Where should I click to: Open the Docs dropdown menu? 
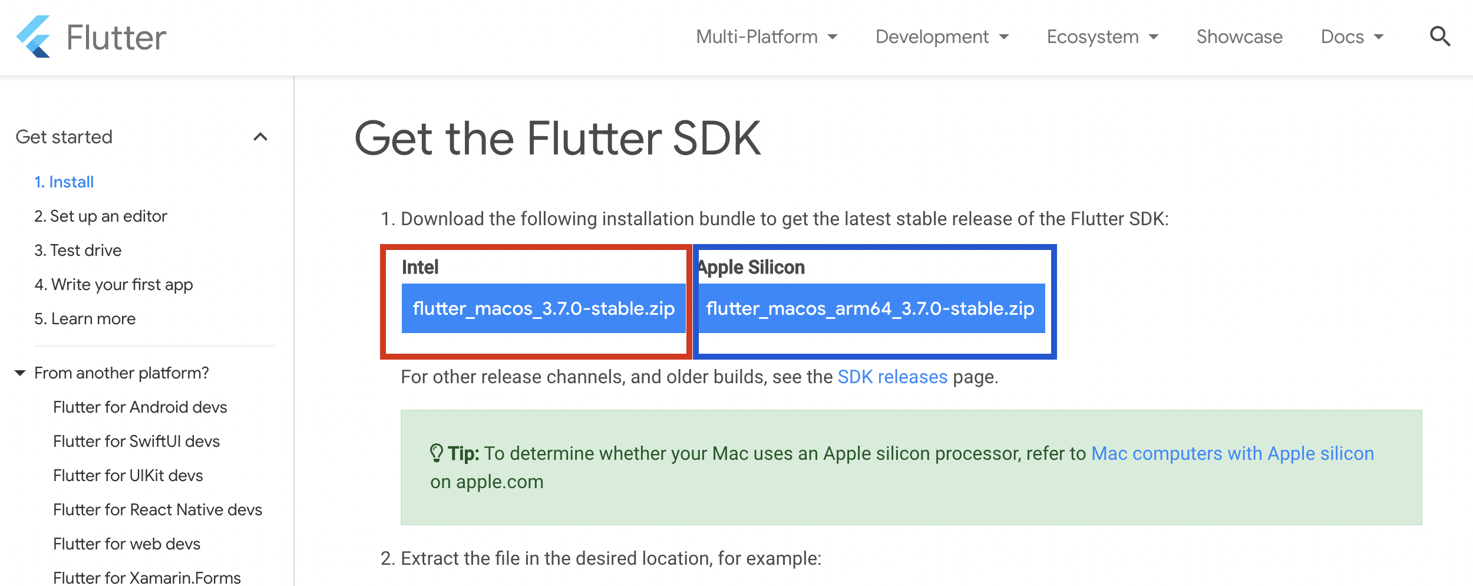tap(1352, 37)
